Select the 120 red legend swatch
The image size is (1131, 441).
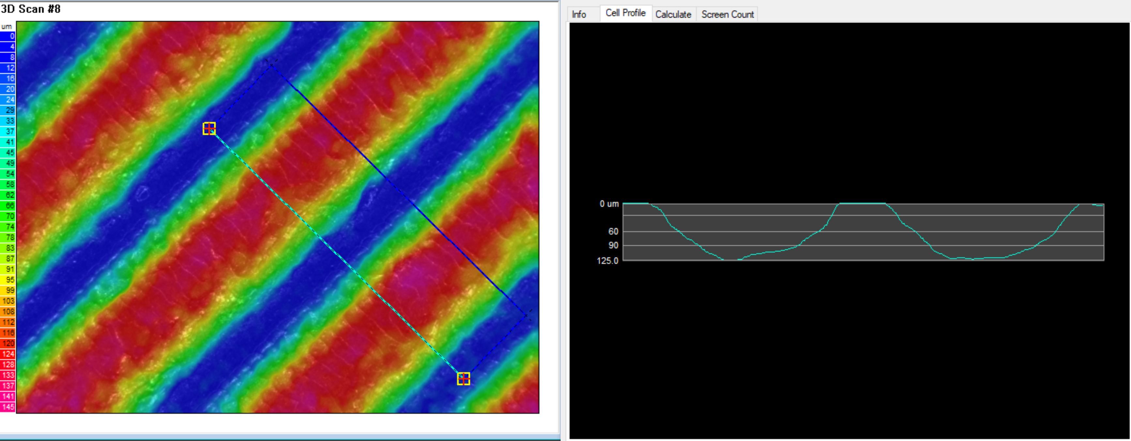click(8, 344)
